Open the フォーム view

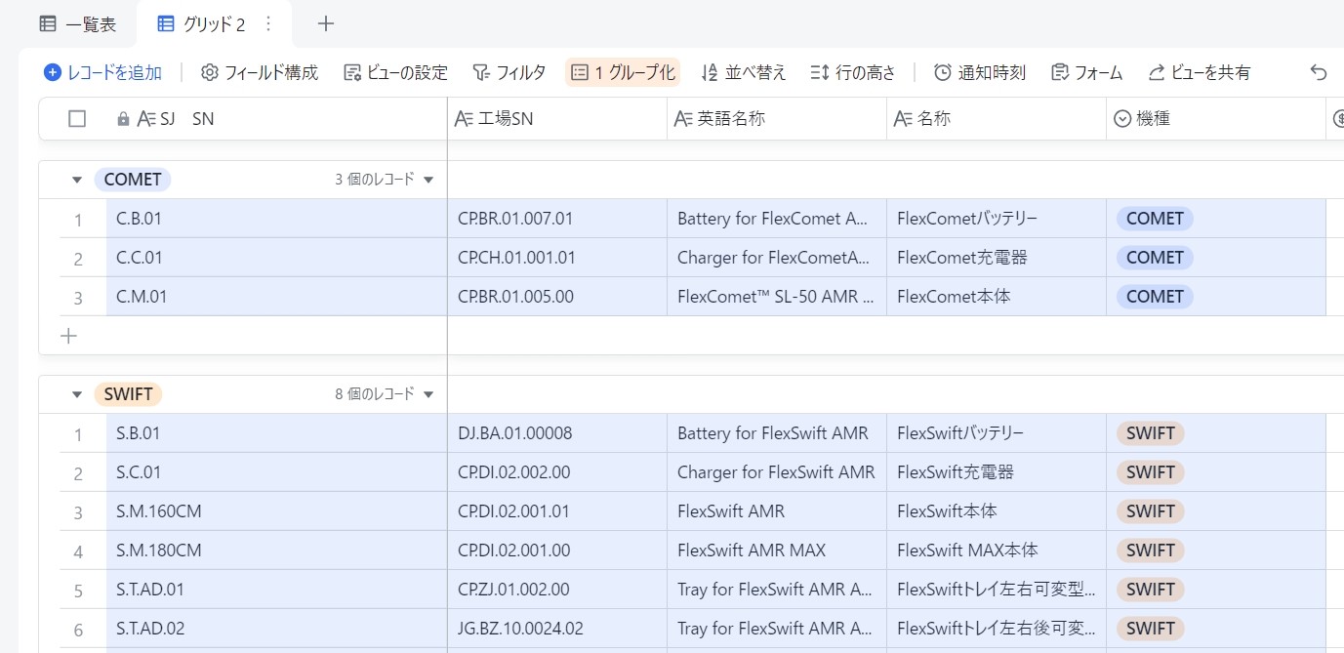[x=1086, y=72]
